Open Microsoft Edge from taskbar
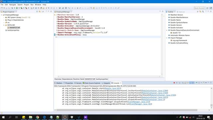Image resolution: width=213 pixels, height=120 pixels. point(44,117)
